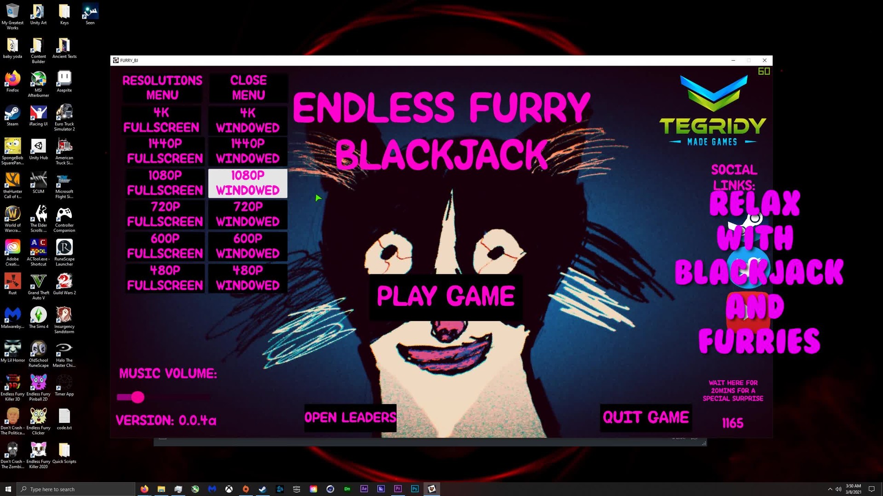
Task: Collapse the resolutions list via Close Menu
Action: point(248,87)
